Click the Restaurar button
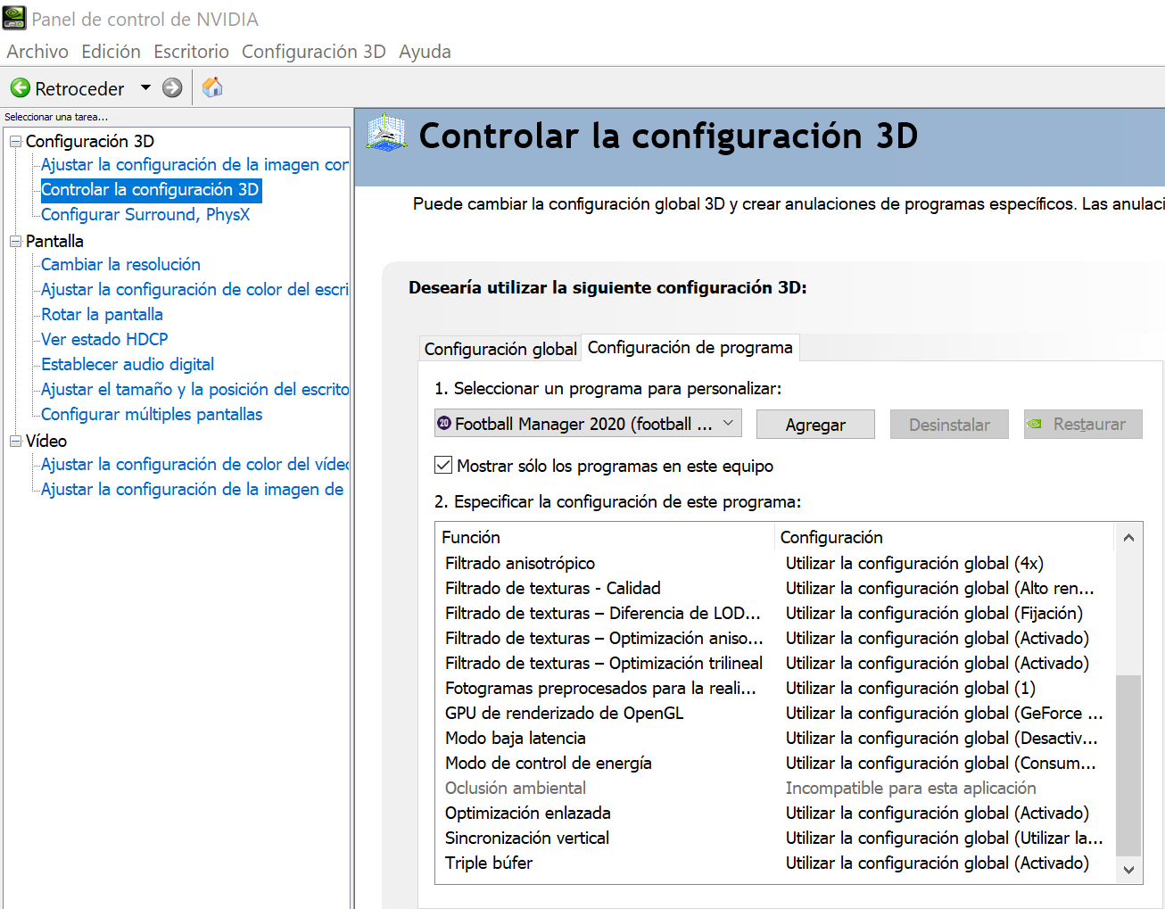This screenshot has width=1165, height=909. tap(1083, 425)
